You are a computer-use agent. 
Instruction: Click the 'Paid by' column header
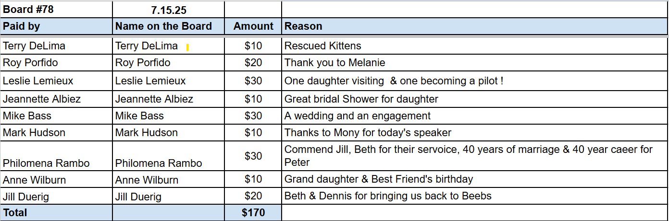(x=22, y=26)
